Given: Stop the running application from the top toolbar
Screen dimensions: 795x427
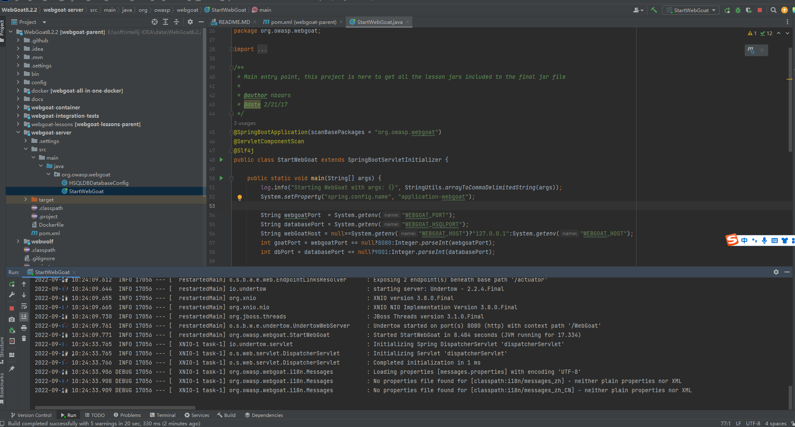Looking at the screenshot, I should coord(760,10).
